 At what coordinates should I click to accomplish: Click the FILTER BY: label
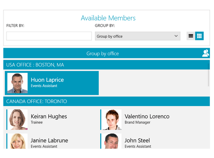[15, 26]
